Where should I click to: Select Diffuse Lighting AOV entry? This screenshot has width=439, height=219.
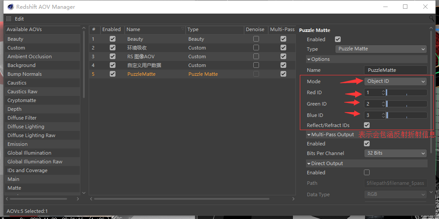pyautogui.click(x=43, y=127)
